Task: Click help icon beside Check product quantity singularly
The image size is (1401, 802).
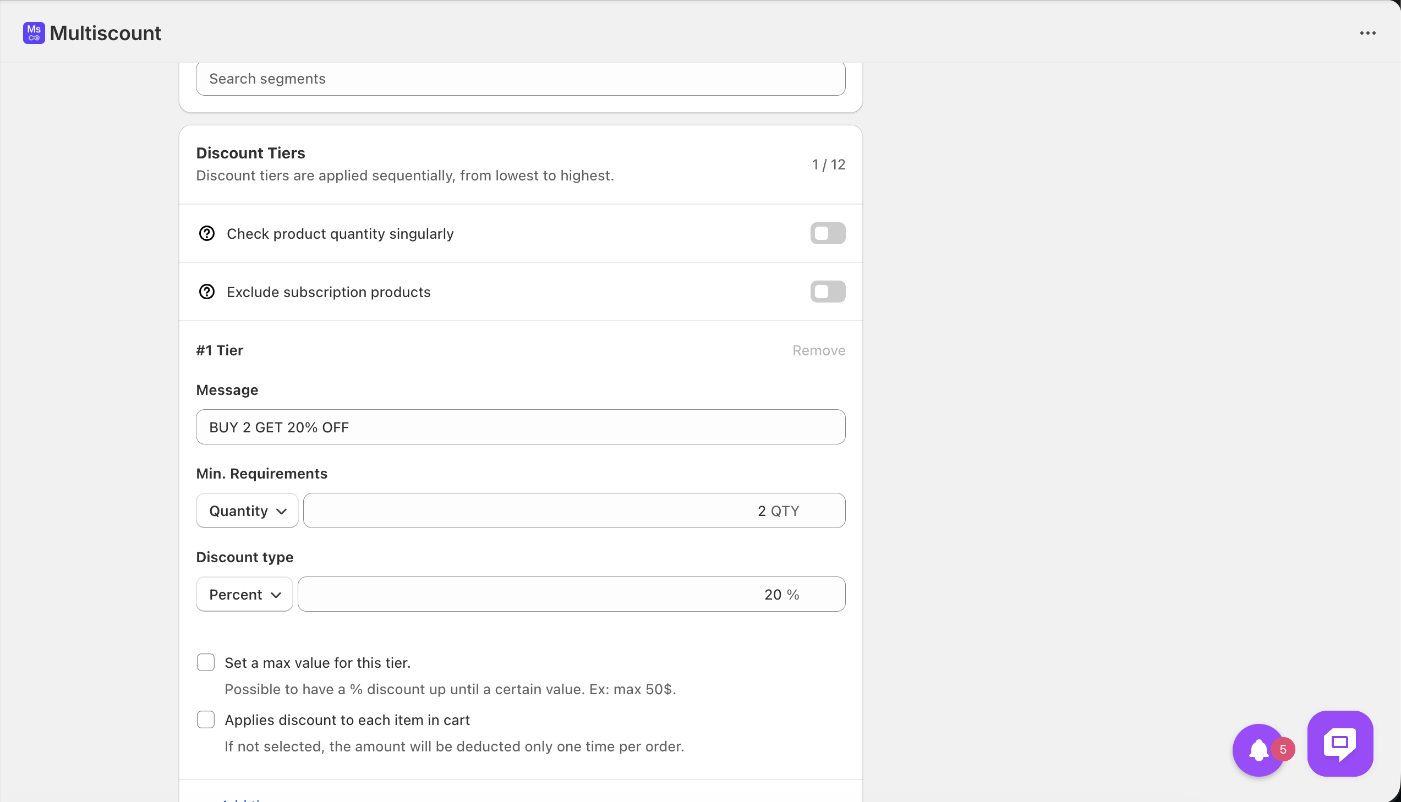Action: (206, 234)
